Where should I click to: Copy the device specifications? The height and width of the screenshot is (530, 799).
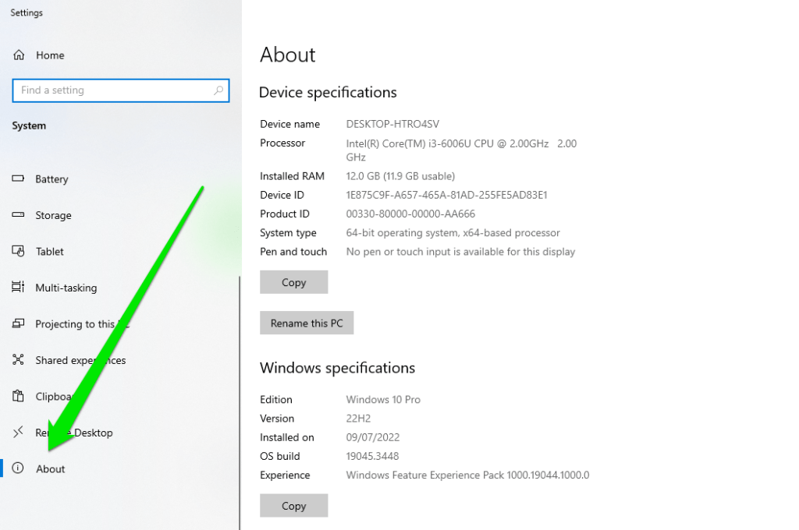click(x=293, y=282)
